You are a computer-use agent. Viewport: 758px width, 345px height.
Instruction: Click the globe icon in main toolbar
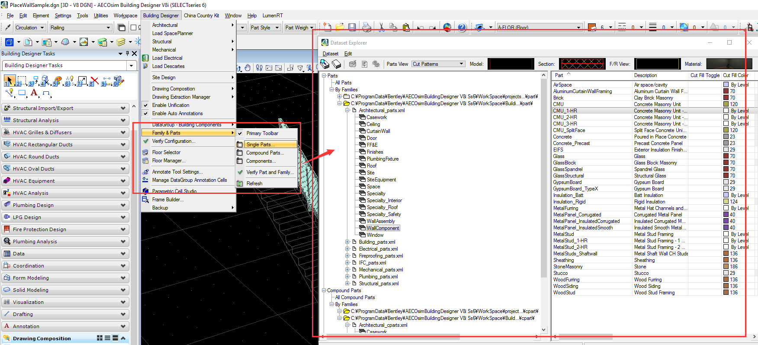pyautogui.click(x=447, y=27)
